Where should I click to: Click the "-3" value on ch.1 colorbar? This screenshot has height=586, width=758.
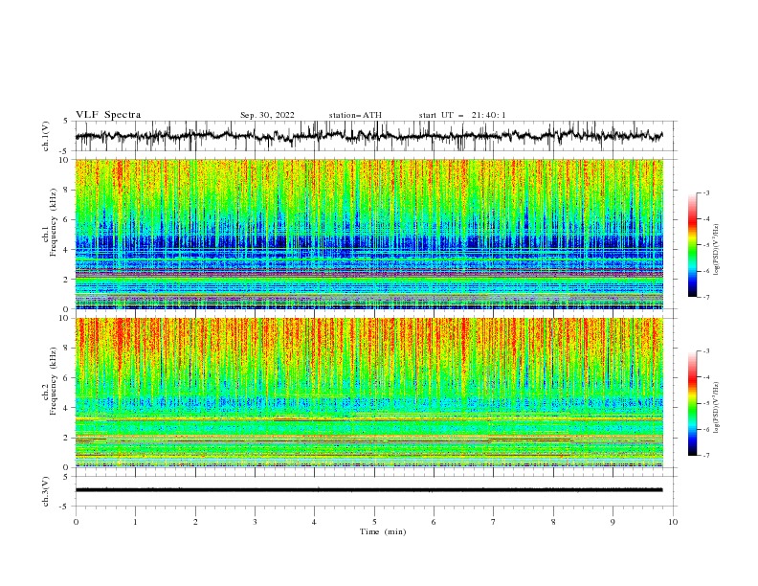click(706, 192)
